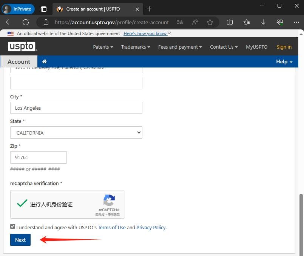The height and width of the screenshot is (256, 304).
Task: Open the favorites list icon
Action: tap(247, 22)
